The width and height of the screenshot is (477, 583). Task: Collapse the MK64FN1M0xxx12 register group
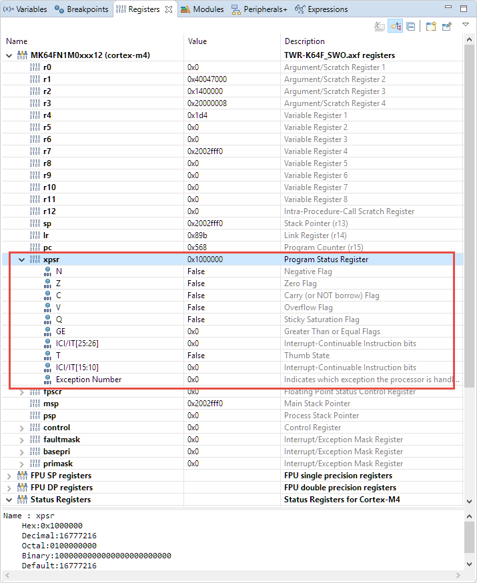(x=9, y=55)
